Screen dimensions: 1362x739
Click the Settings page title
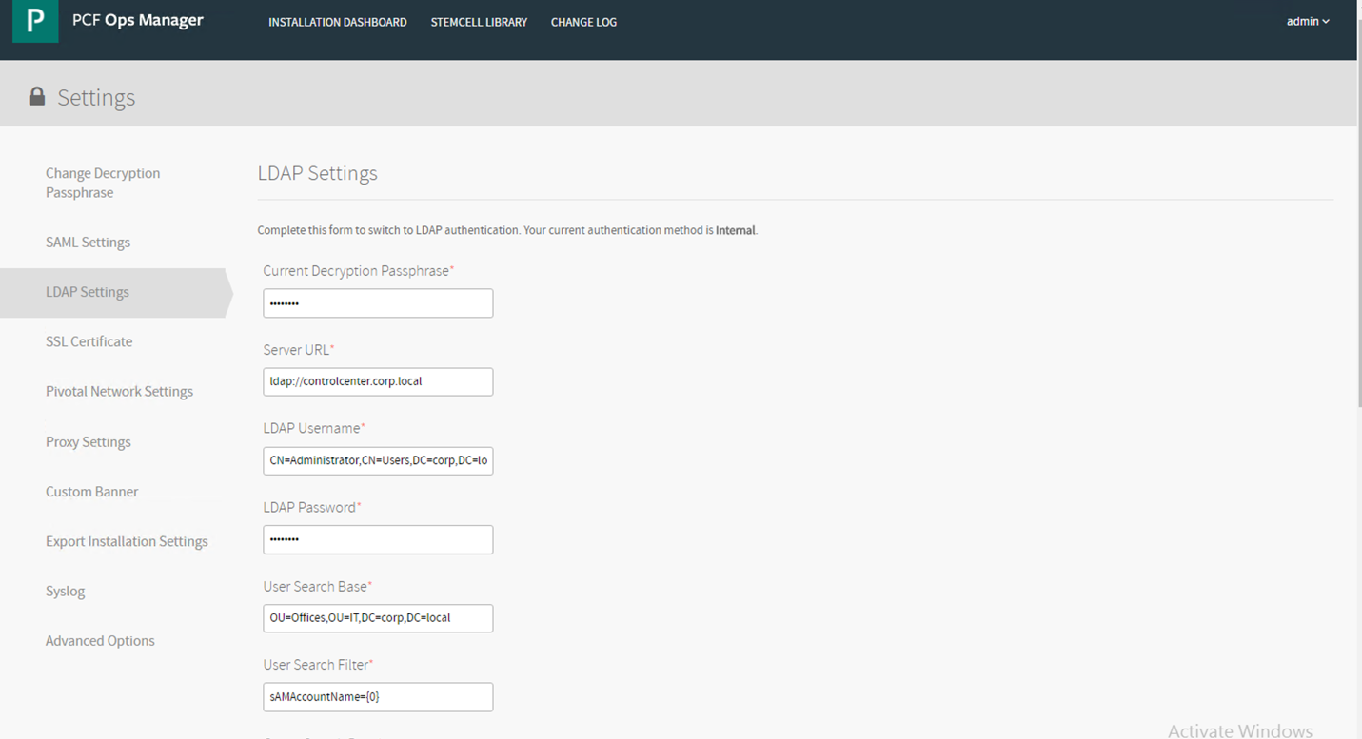point(96,97)
